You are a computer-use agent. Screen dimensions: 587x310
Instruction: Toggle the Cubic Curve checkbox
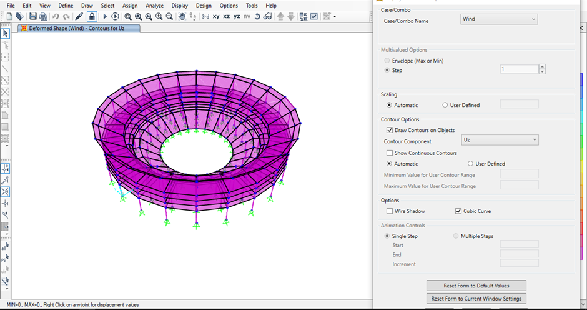458,211
